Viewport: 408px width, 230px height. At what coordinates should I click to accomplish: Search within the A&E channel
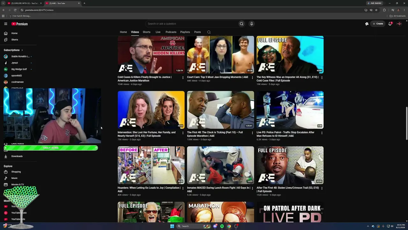[209, 32]
